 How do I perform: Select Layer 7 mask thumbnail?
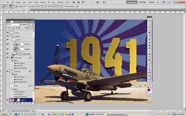coord(18,100)
